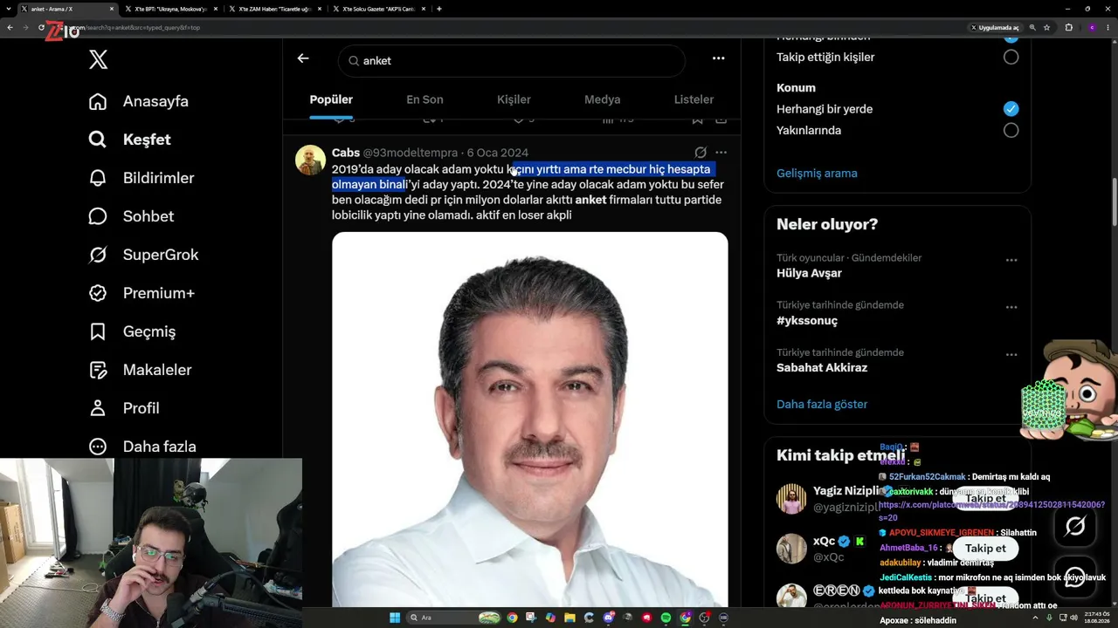
Task: Open the taskbar clock and date
Action: (x=1096, y=618)
